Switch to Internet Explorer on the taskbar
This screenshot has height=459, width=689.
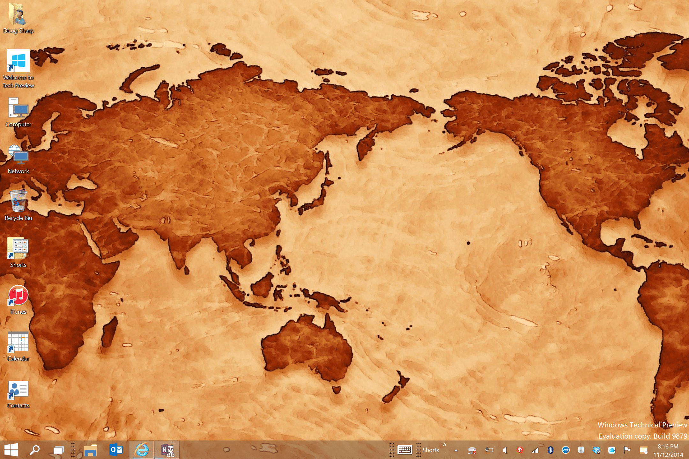(x=142, y=450)
